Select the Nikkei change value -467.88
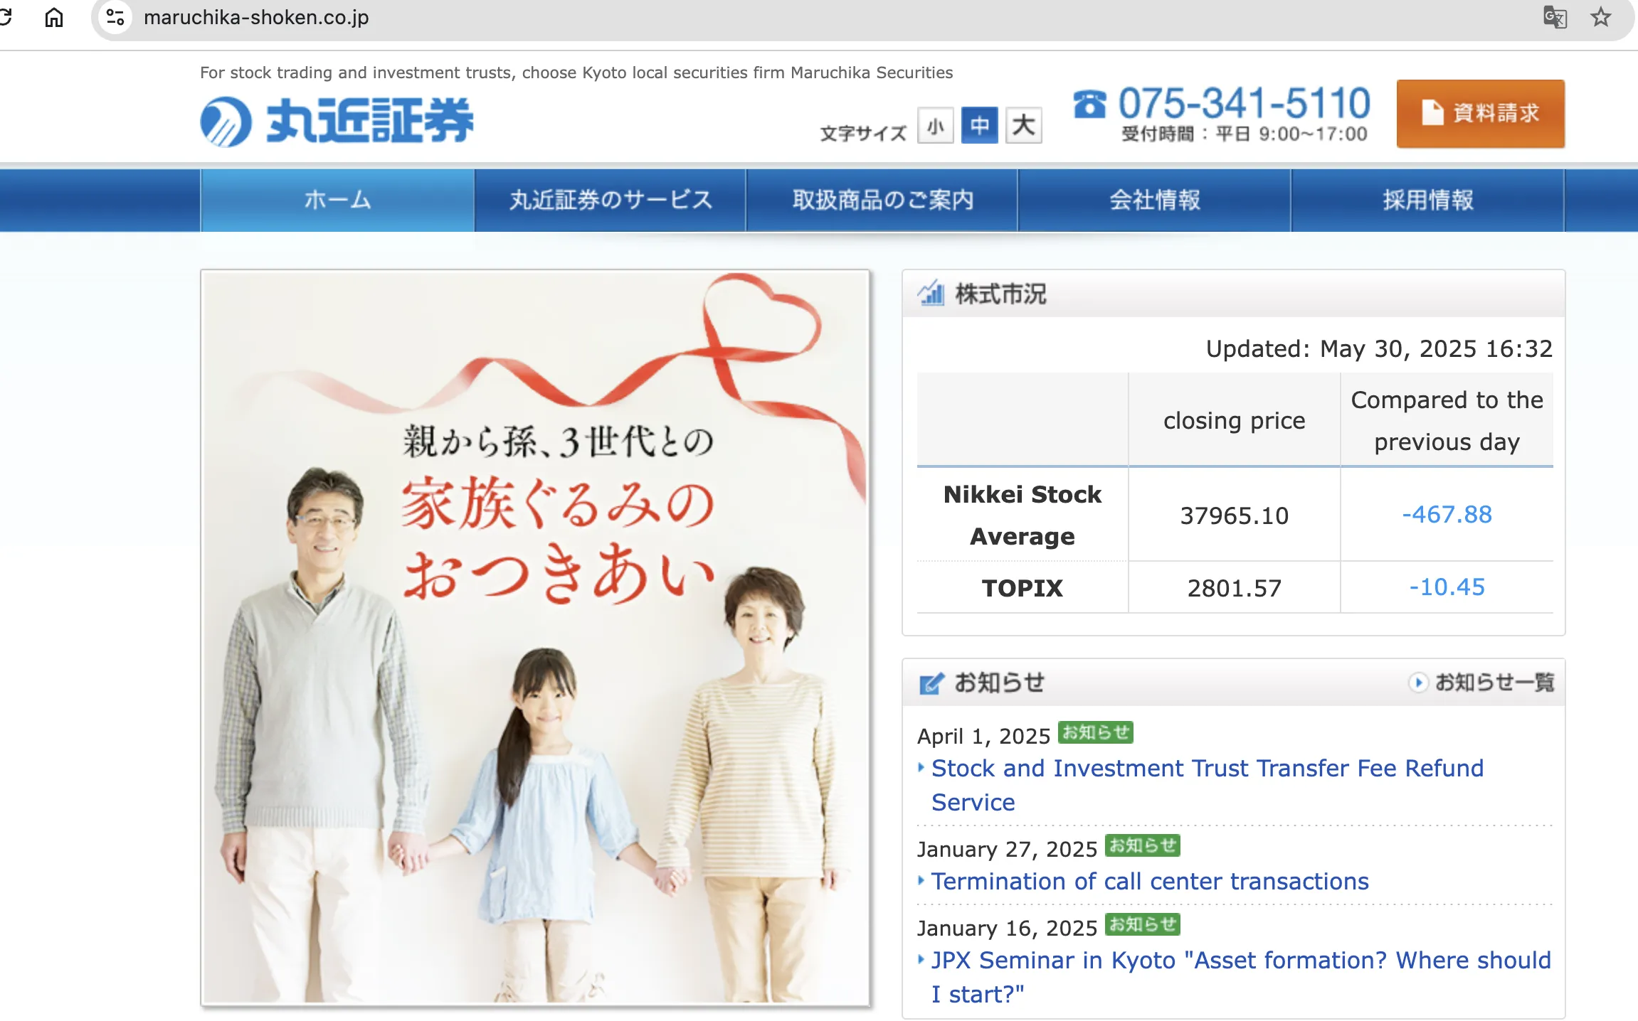Screen dimensions: 1638x1021 [1447, 514]
